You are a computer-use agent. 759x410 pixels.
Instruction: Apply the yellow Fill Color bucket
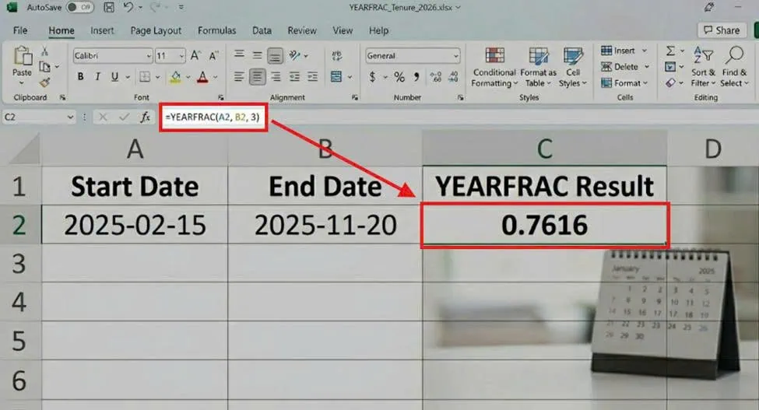176,76
